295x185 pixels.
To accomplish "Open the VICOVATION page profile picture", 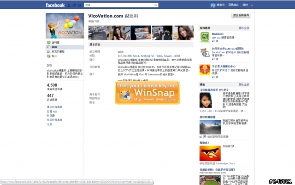I will point(65,26).
